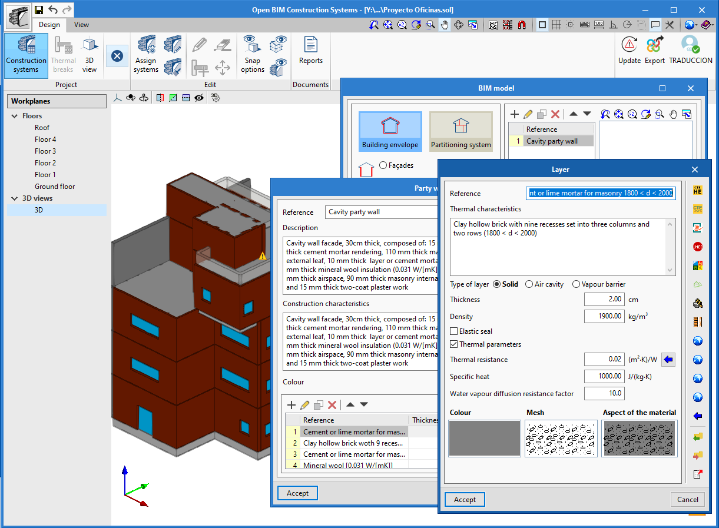Click the blue cancel X ribbon button
The image size is (719, 528).
(x=117, y=55)
